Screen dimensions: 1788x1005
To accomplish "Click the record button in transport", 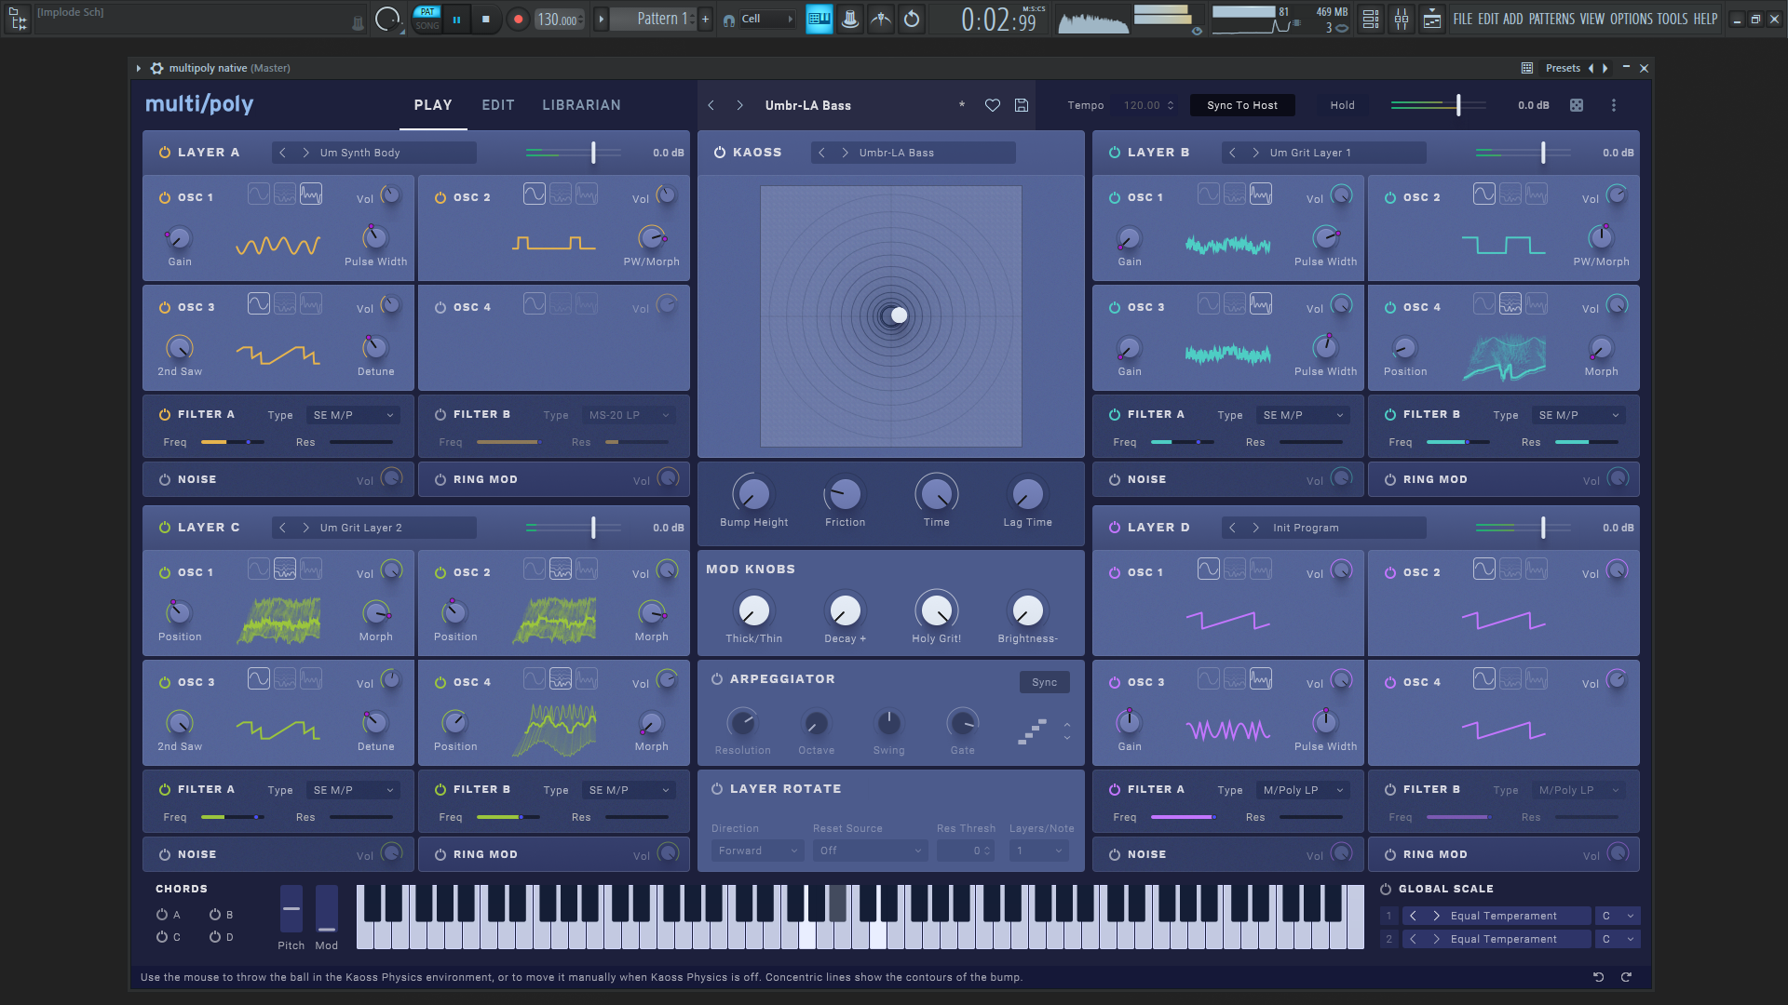I will point(519,19).
